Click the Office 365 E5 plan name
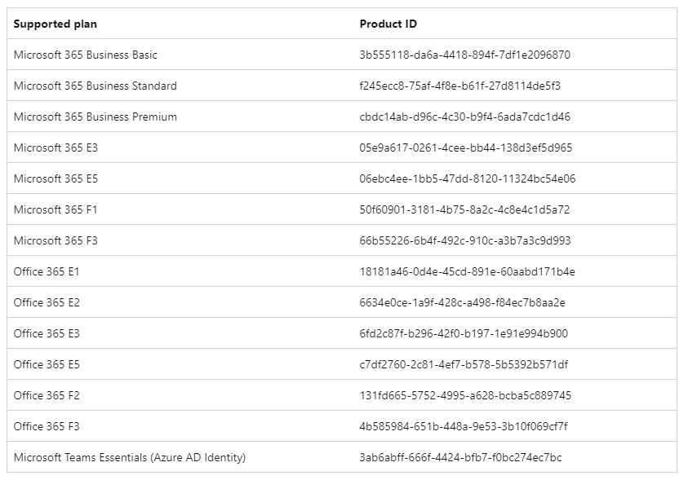 click(x=47, y=364)
